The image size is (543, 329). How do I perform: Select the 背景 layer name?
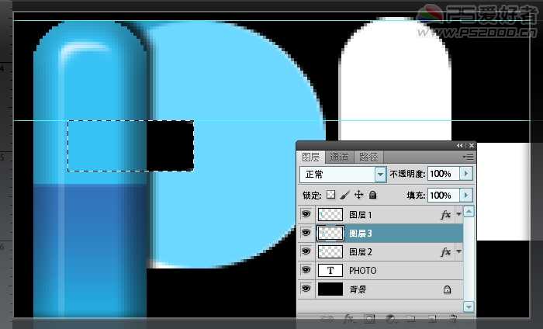[358, 289]
